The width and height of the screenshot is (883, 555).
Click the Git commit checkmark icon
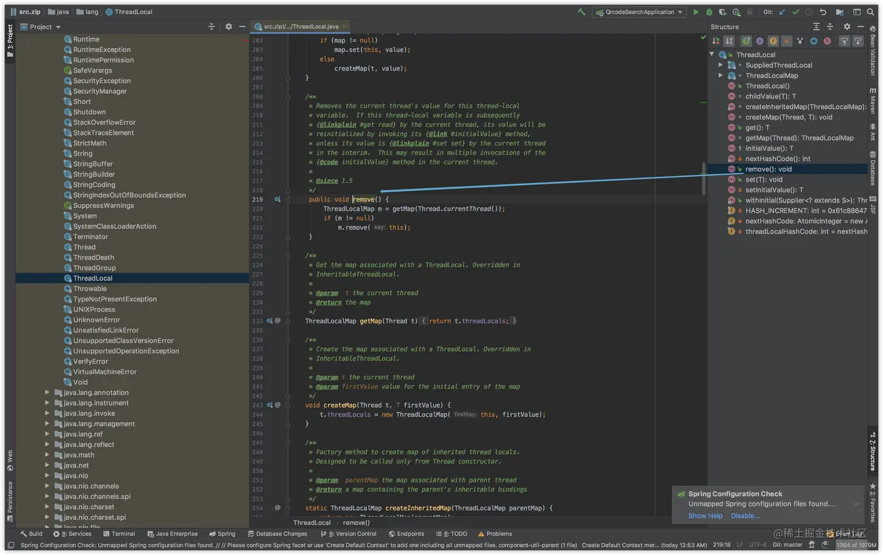795,12
